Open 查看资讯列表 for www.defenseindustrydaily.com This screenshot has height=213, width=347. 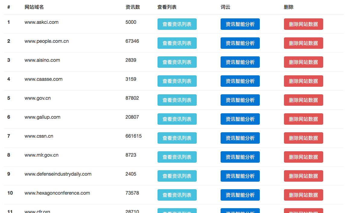pos(177,176)
